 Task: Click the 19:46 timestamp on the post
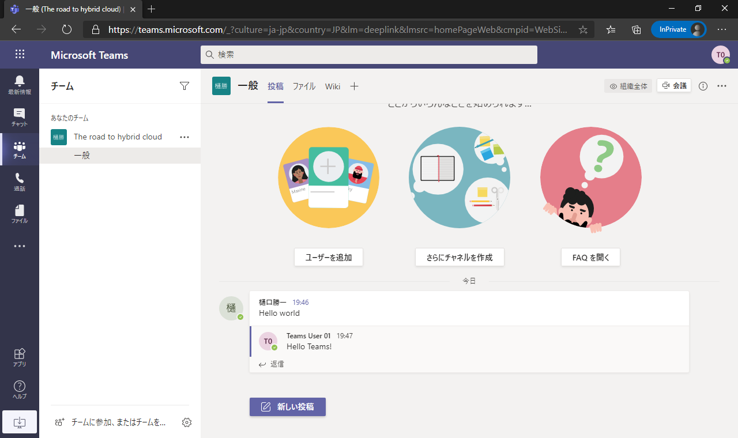(x=300, y=302)
